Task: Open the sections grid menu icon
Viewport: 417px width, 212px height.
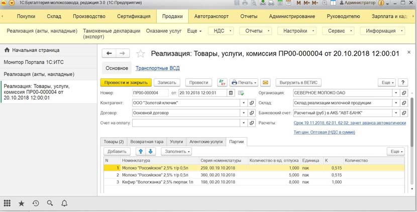Action: coord(7,203)
